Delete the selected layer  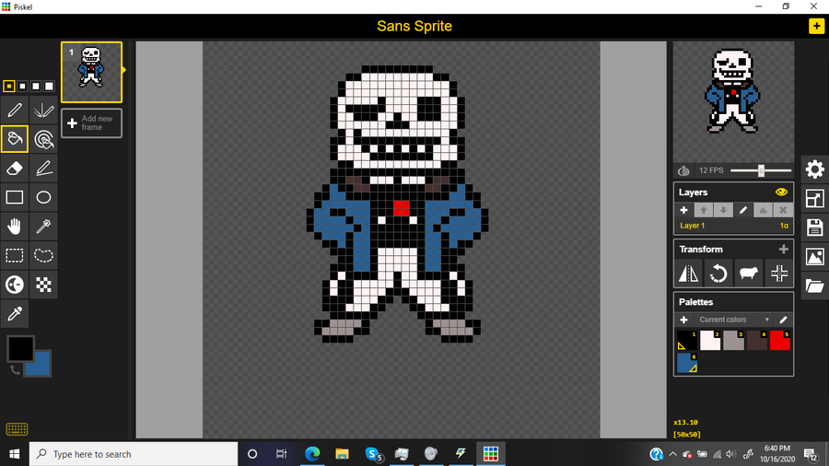(x=783, y=210)
